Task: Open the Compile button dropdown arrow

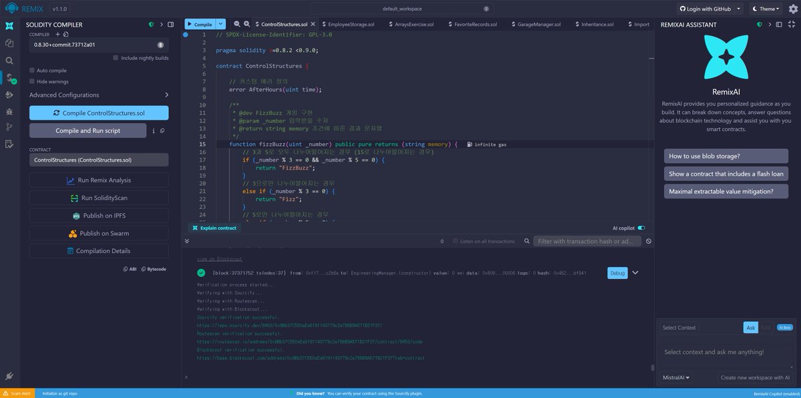Action: (x=222, y=24)
